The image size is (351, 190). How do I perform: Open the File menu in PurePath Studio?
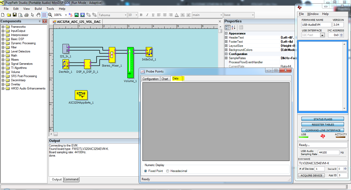coord(6,9)
